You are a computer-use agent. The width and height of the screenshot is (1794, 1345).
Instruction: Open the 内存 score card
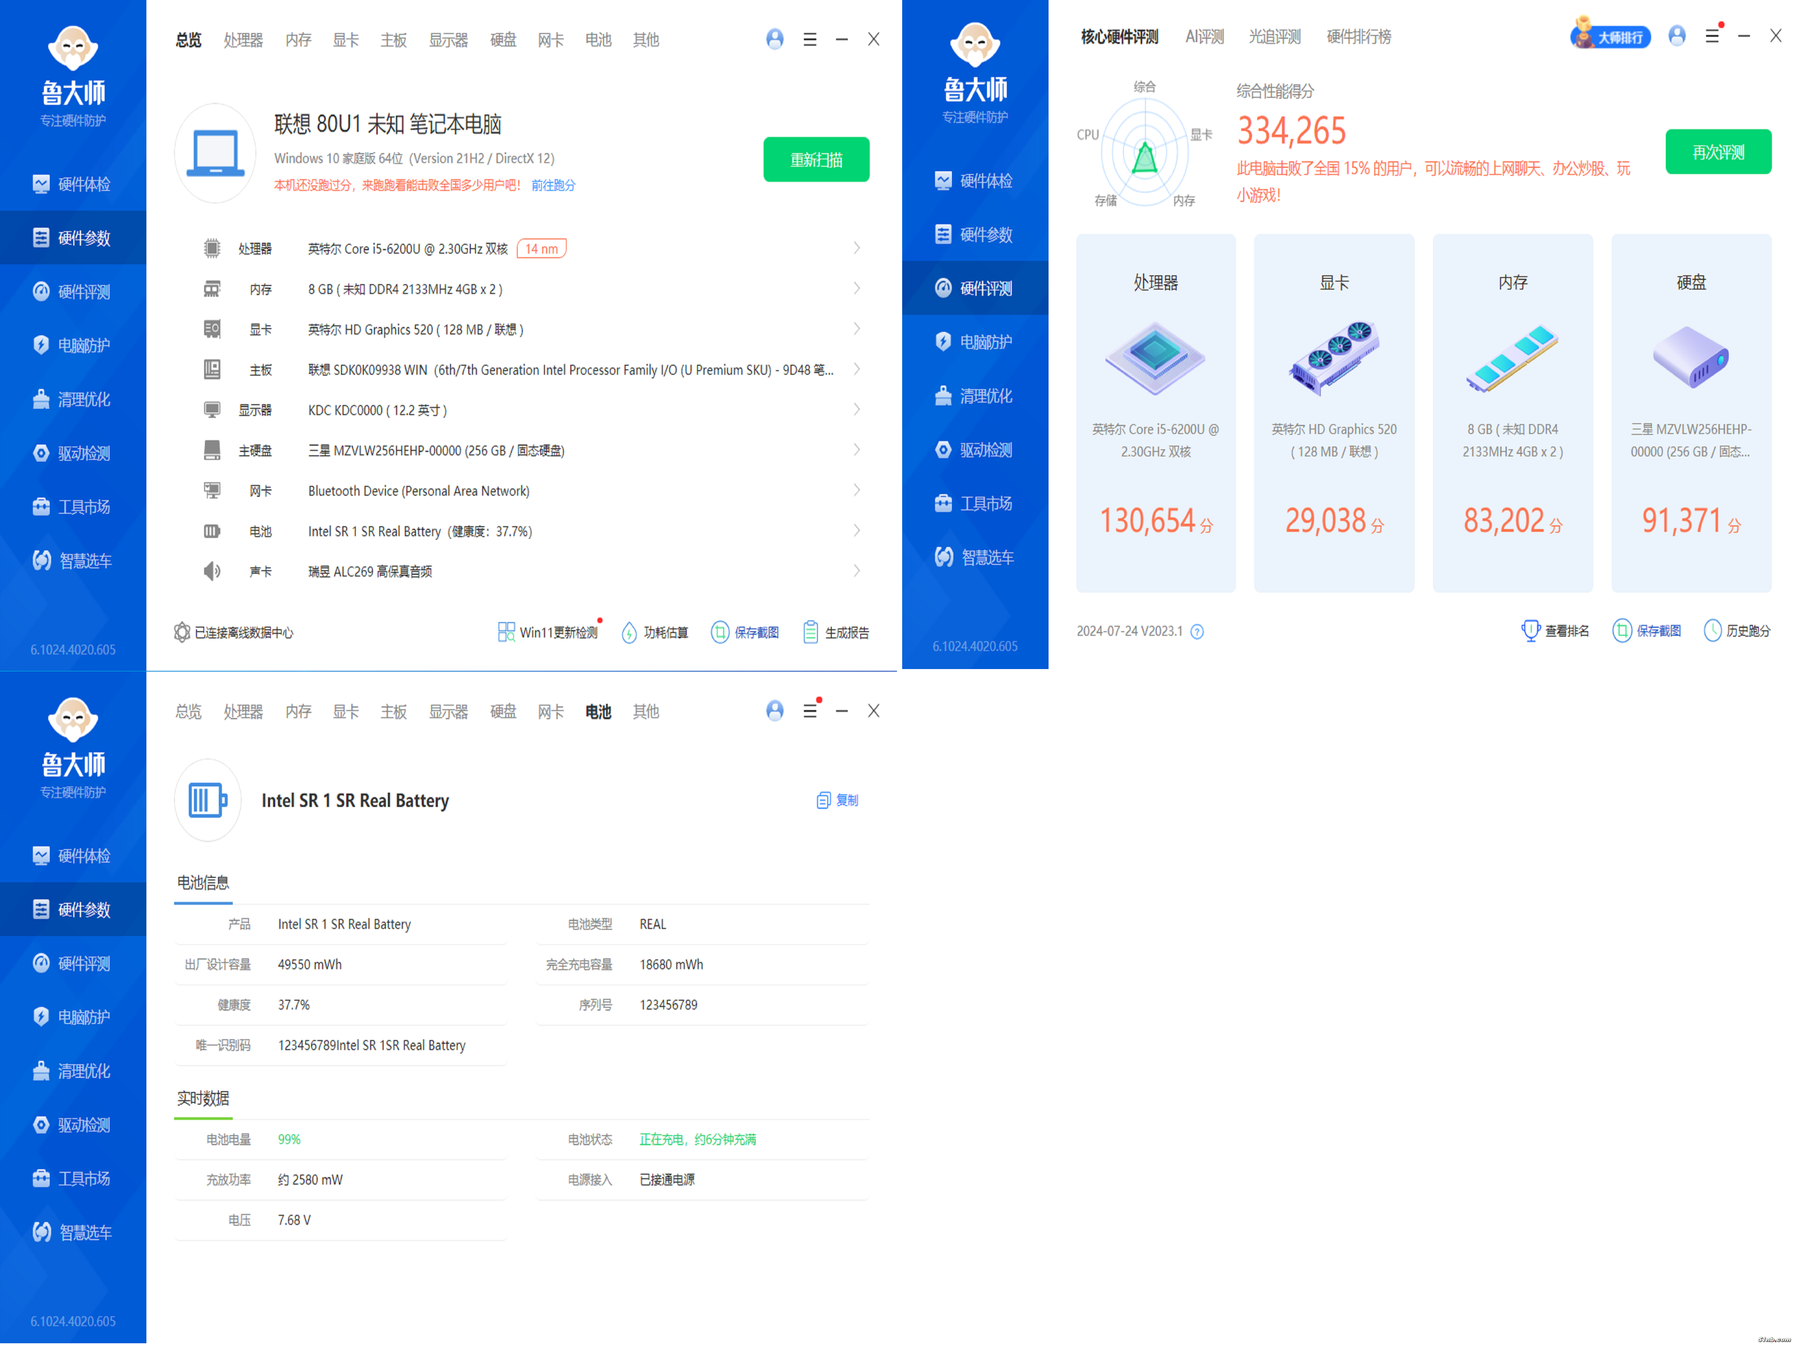tap(1512, 413)
